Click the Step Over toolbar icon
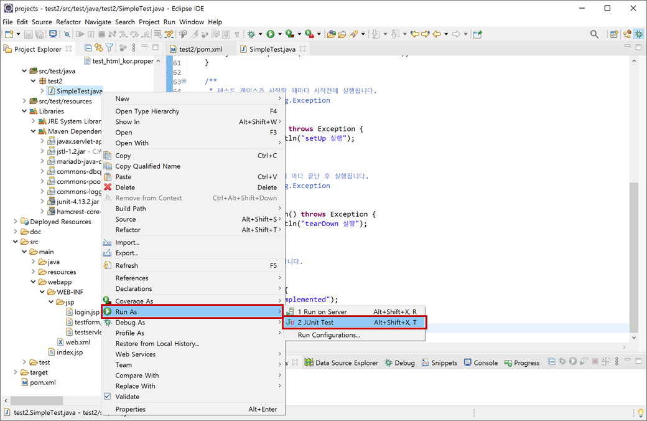The height and width of the screenshot is (421, 647). pyautogui.click(x=134, y=34)
